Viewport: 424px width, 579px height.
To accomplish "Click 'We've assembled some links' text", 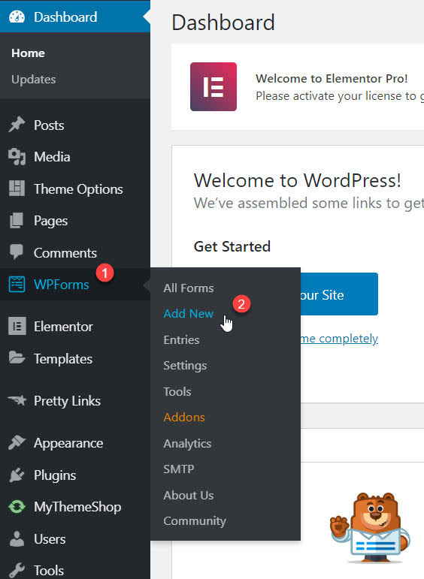I will click(308, 203).
